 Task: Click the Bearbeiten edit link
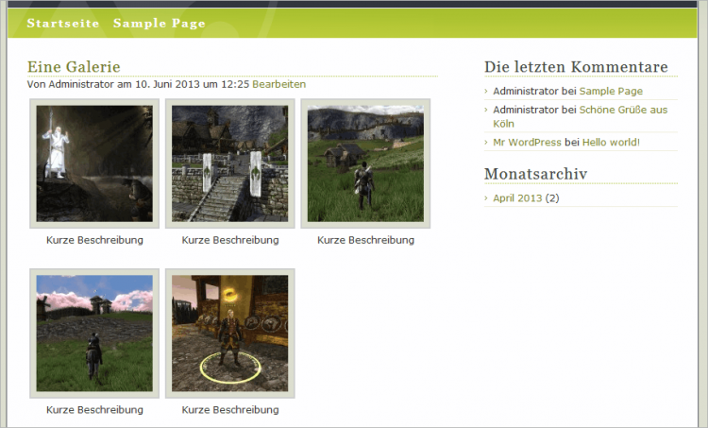(278, 84)
